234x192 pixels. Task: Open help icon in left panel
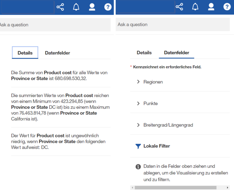(x=108, y=7)
